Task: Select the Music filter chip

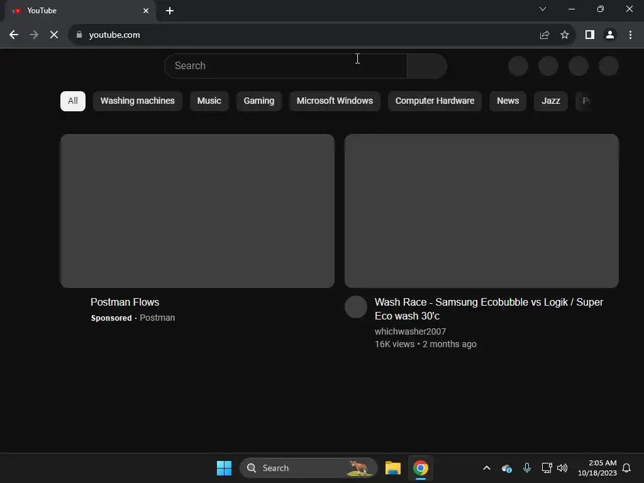Action: [x=209, y=101]
